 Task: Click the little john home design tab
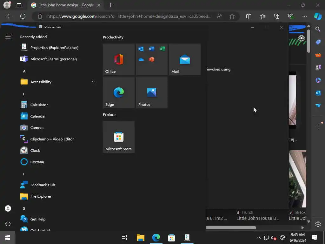pyautogui.click(x=66, y=5)
